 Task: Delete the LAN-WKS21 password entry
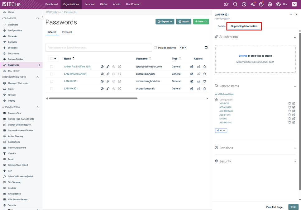[205, 89]
